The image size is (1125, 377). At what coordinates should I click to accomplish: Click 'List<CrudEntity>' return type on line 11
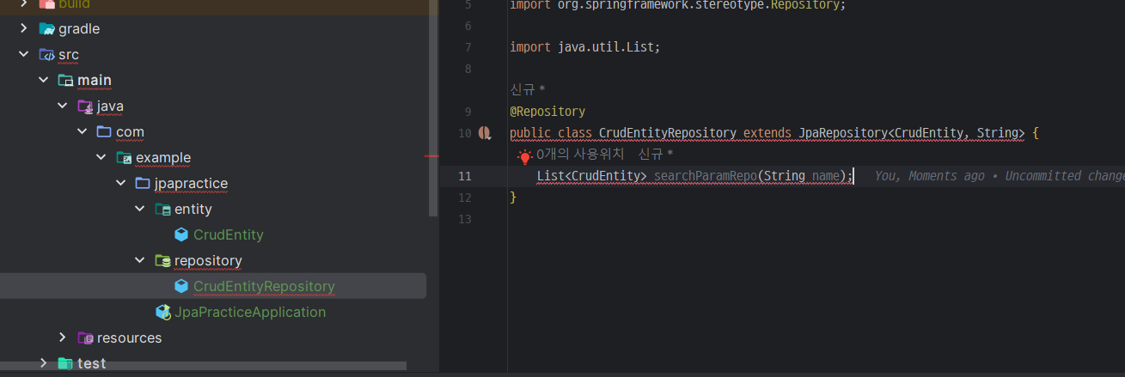click(591, 176)
